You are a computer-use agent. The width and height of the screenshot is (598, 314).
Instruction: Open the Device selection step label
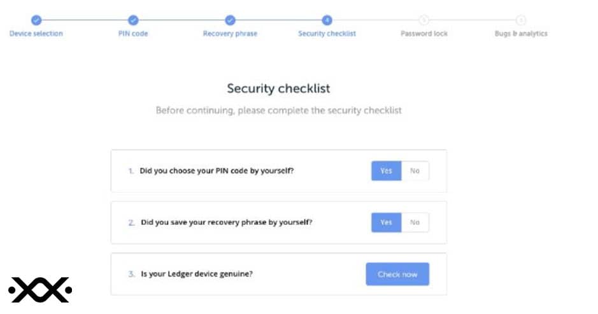pyautogui.click(x=36, y=34)
